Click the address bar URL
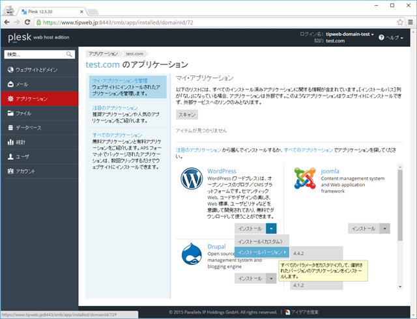This screenshot has width=417, height=319. pos(118,23)
